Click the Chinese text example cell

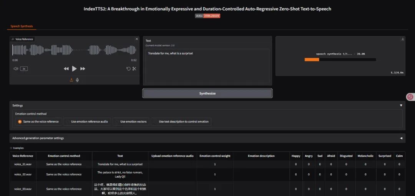coord(120,189)
